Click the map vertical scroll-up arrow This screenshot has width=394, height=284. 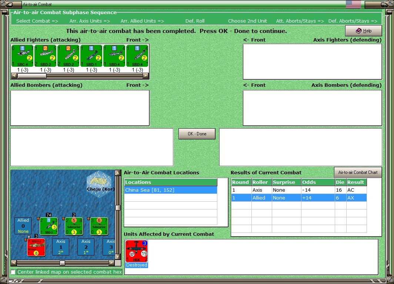pyautogui.click(x=118, y=173)
